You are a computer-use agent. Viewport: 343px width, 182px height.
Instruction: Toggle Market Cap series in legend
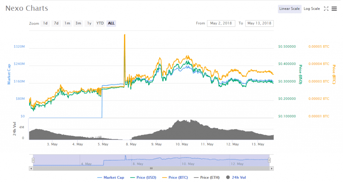[111, 177]
